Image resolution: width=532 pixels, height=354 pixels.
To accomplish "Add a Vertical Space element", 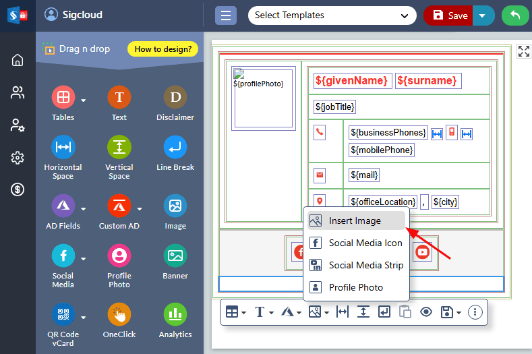I will (x=119, y=147).
